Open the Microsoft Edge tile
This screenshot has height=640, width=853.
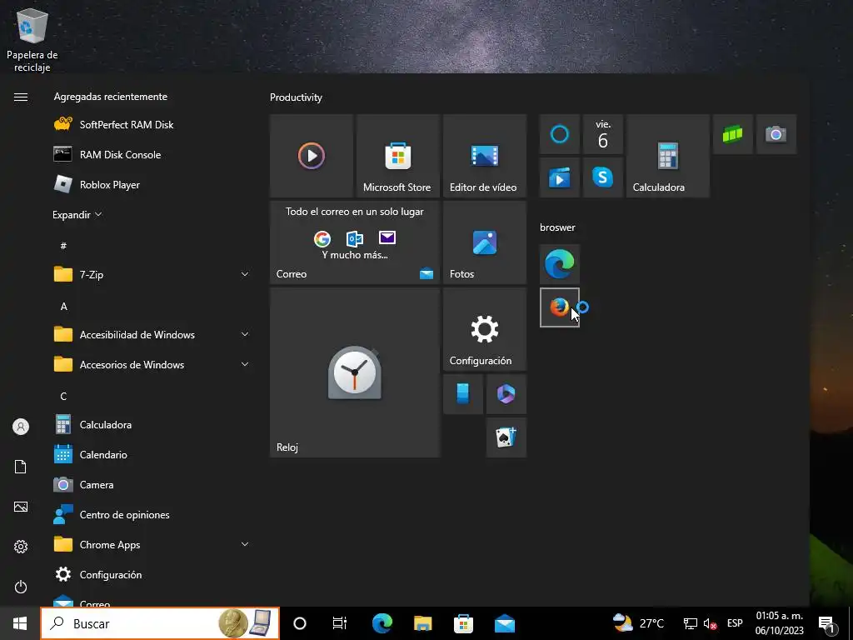pyautogui.click(x=559, y=264)
